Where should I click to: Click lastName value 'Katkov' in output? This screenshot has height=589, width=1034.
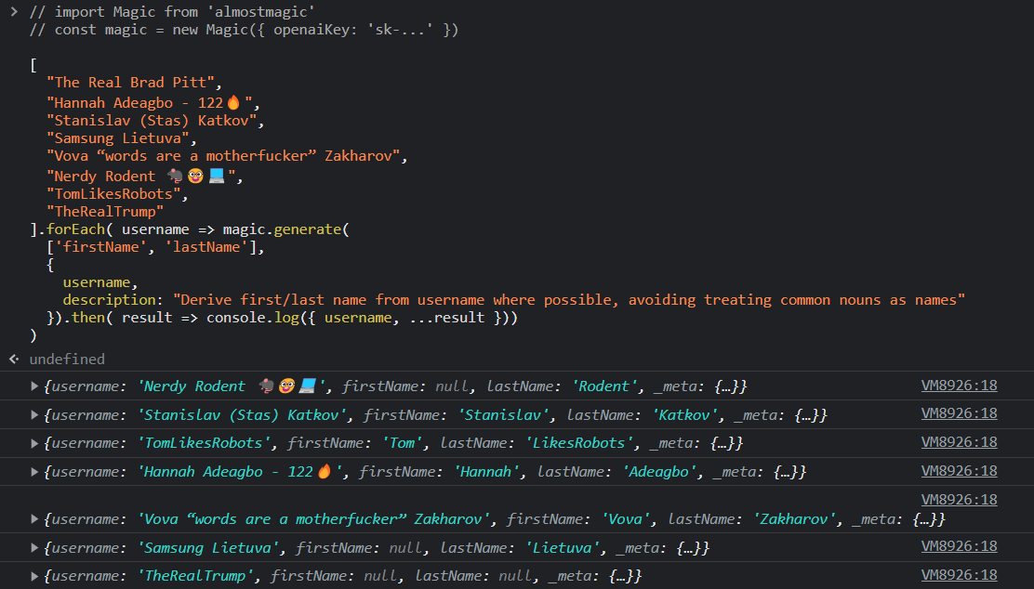[x=684, y=415]
